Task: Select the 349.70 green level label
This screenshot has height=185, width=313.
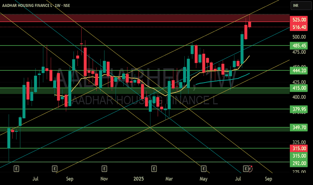Action: [x=299, y=127]
